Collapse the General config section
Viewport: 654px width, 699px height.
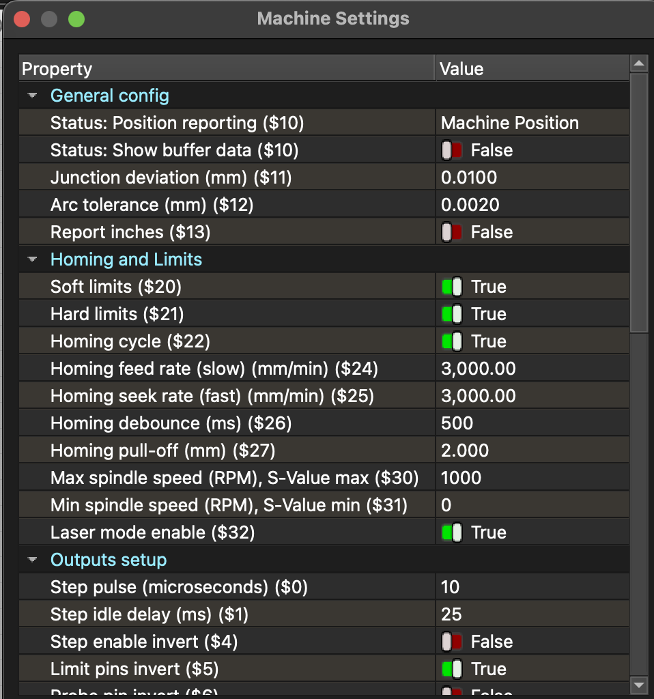(x=32, y=96)
